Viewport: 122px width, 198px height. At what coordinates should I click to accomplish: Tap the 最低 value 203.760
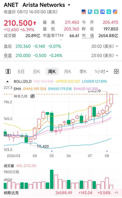click(x=71, y=29)
